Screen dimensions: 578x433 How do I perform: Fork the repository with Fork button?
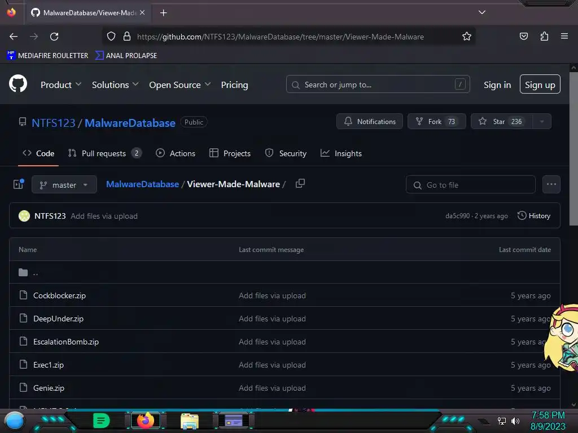(x=436, y=122)
